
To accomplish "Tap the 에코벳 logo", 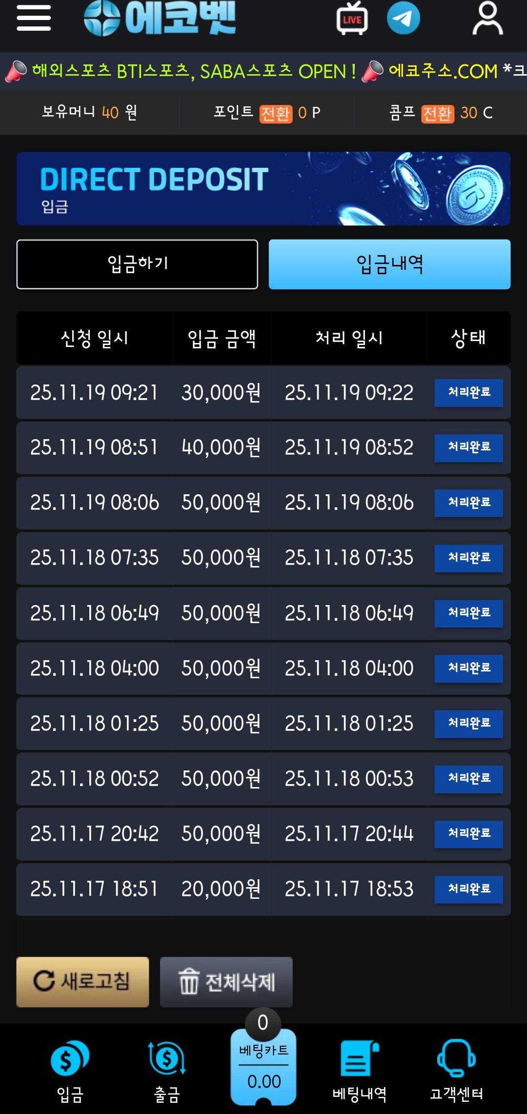I will tap(160, 19).
